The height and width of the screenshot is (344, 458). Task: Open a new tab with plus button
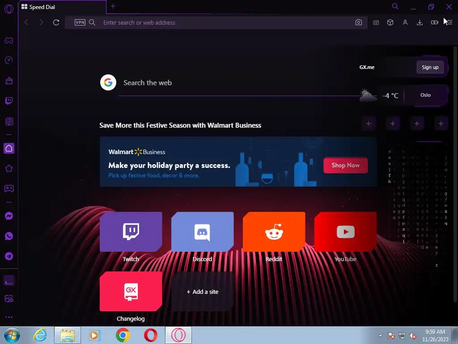click(113, 6)
